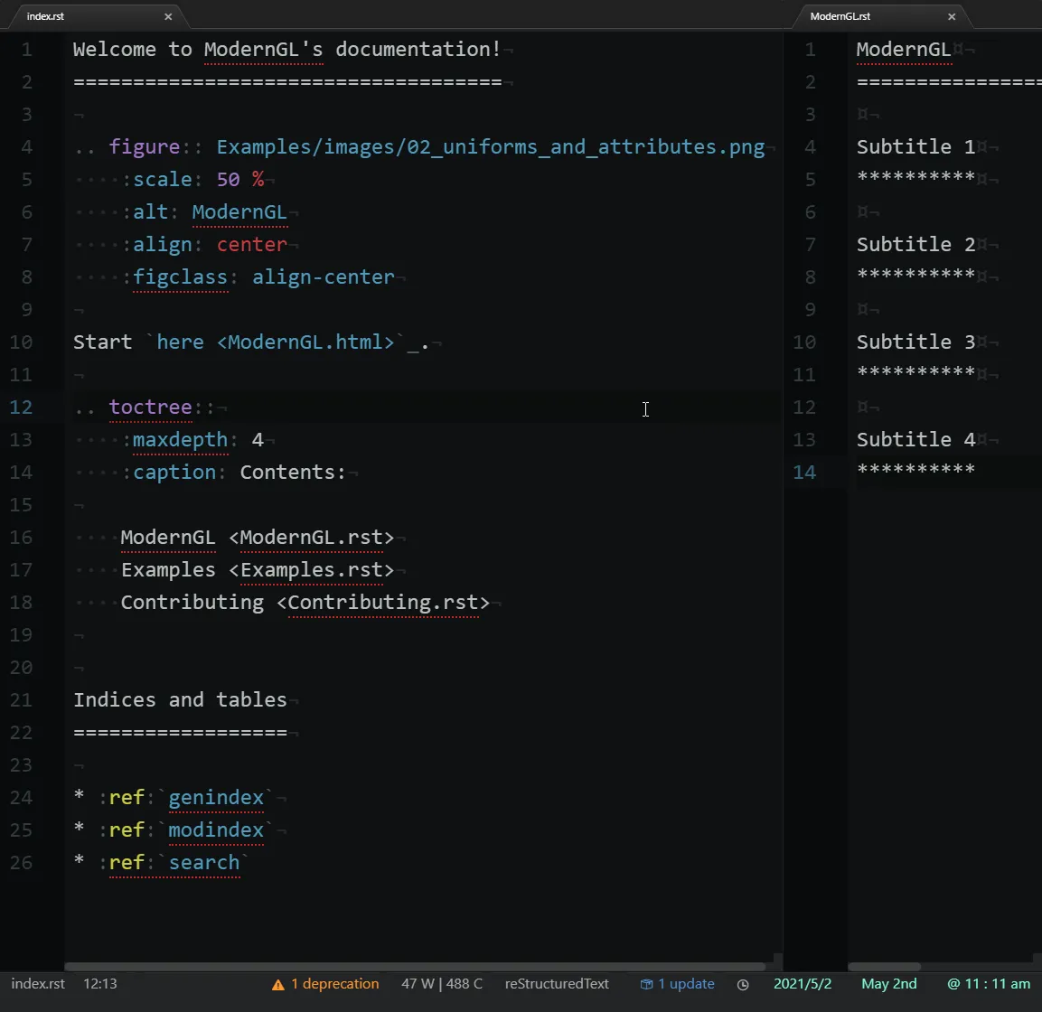Click the right pane horizontal scrollbar
The image size is (1042, 1012).
(884, 966)
